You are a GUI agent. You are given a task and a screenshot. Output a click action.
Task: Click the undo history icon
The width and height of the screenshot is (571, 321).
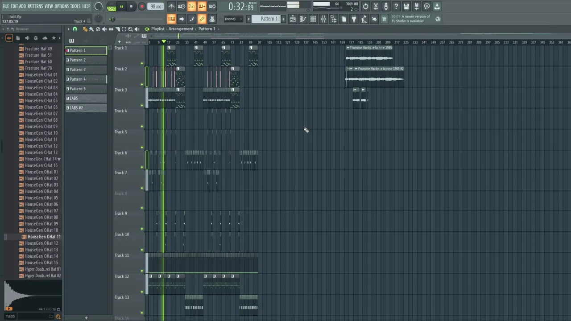[365, 6]
